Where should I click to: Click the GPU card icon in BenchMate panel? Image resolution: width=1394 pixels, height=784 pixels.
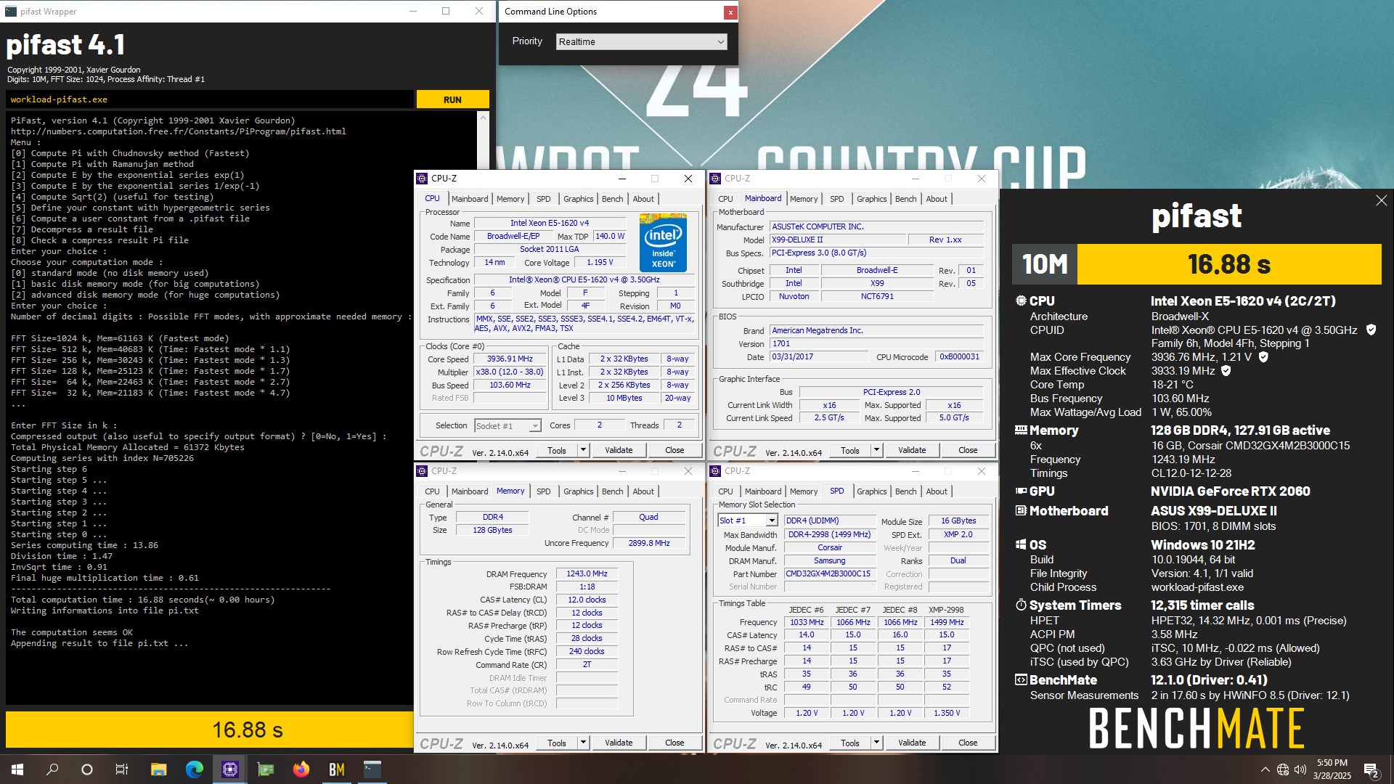coord(1021,491)
